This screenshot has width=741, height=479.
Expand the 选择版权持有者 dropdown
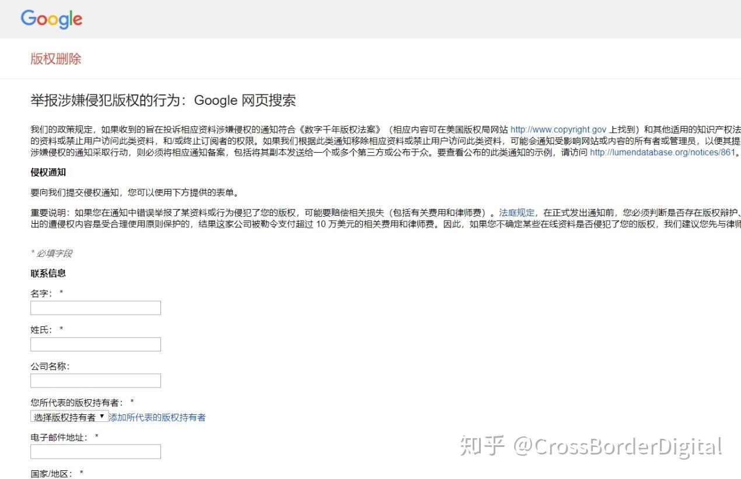[69, 417]
